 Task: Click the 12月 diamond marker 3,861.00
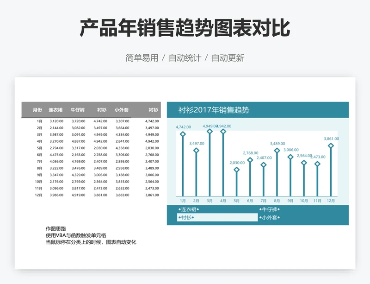coord(331,145)
